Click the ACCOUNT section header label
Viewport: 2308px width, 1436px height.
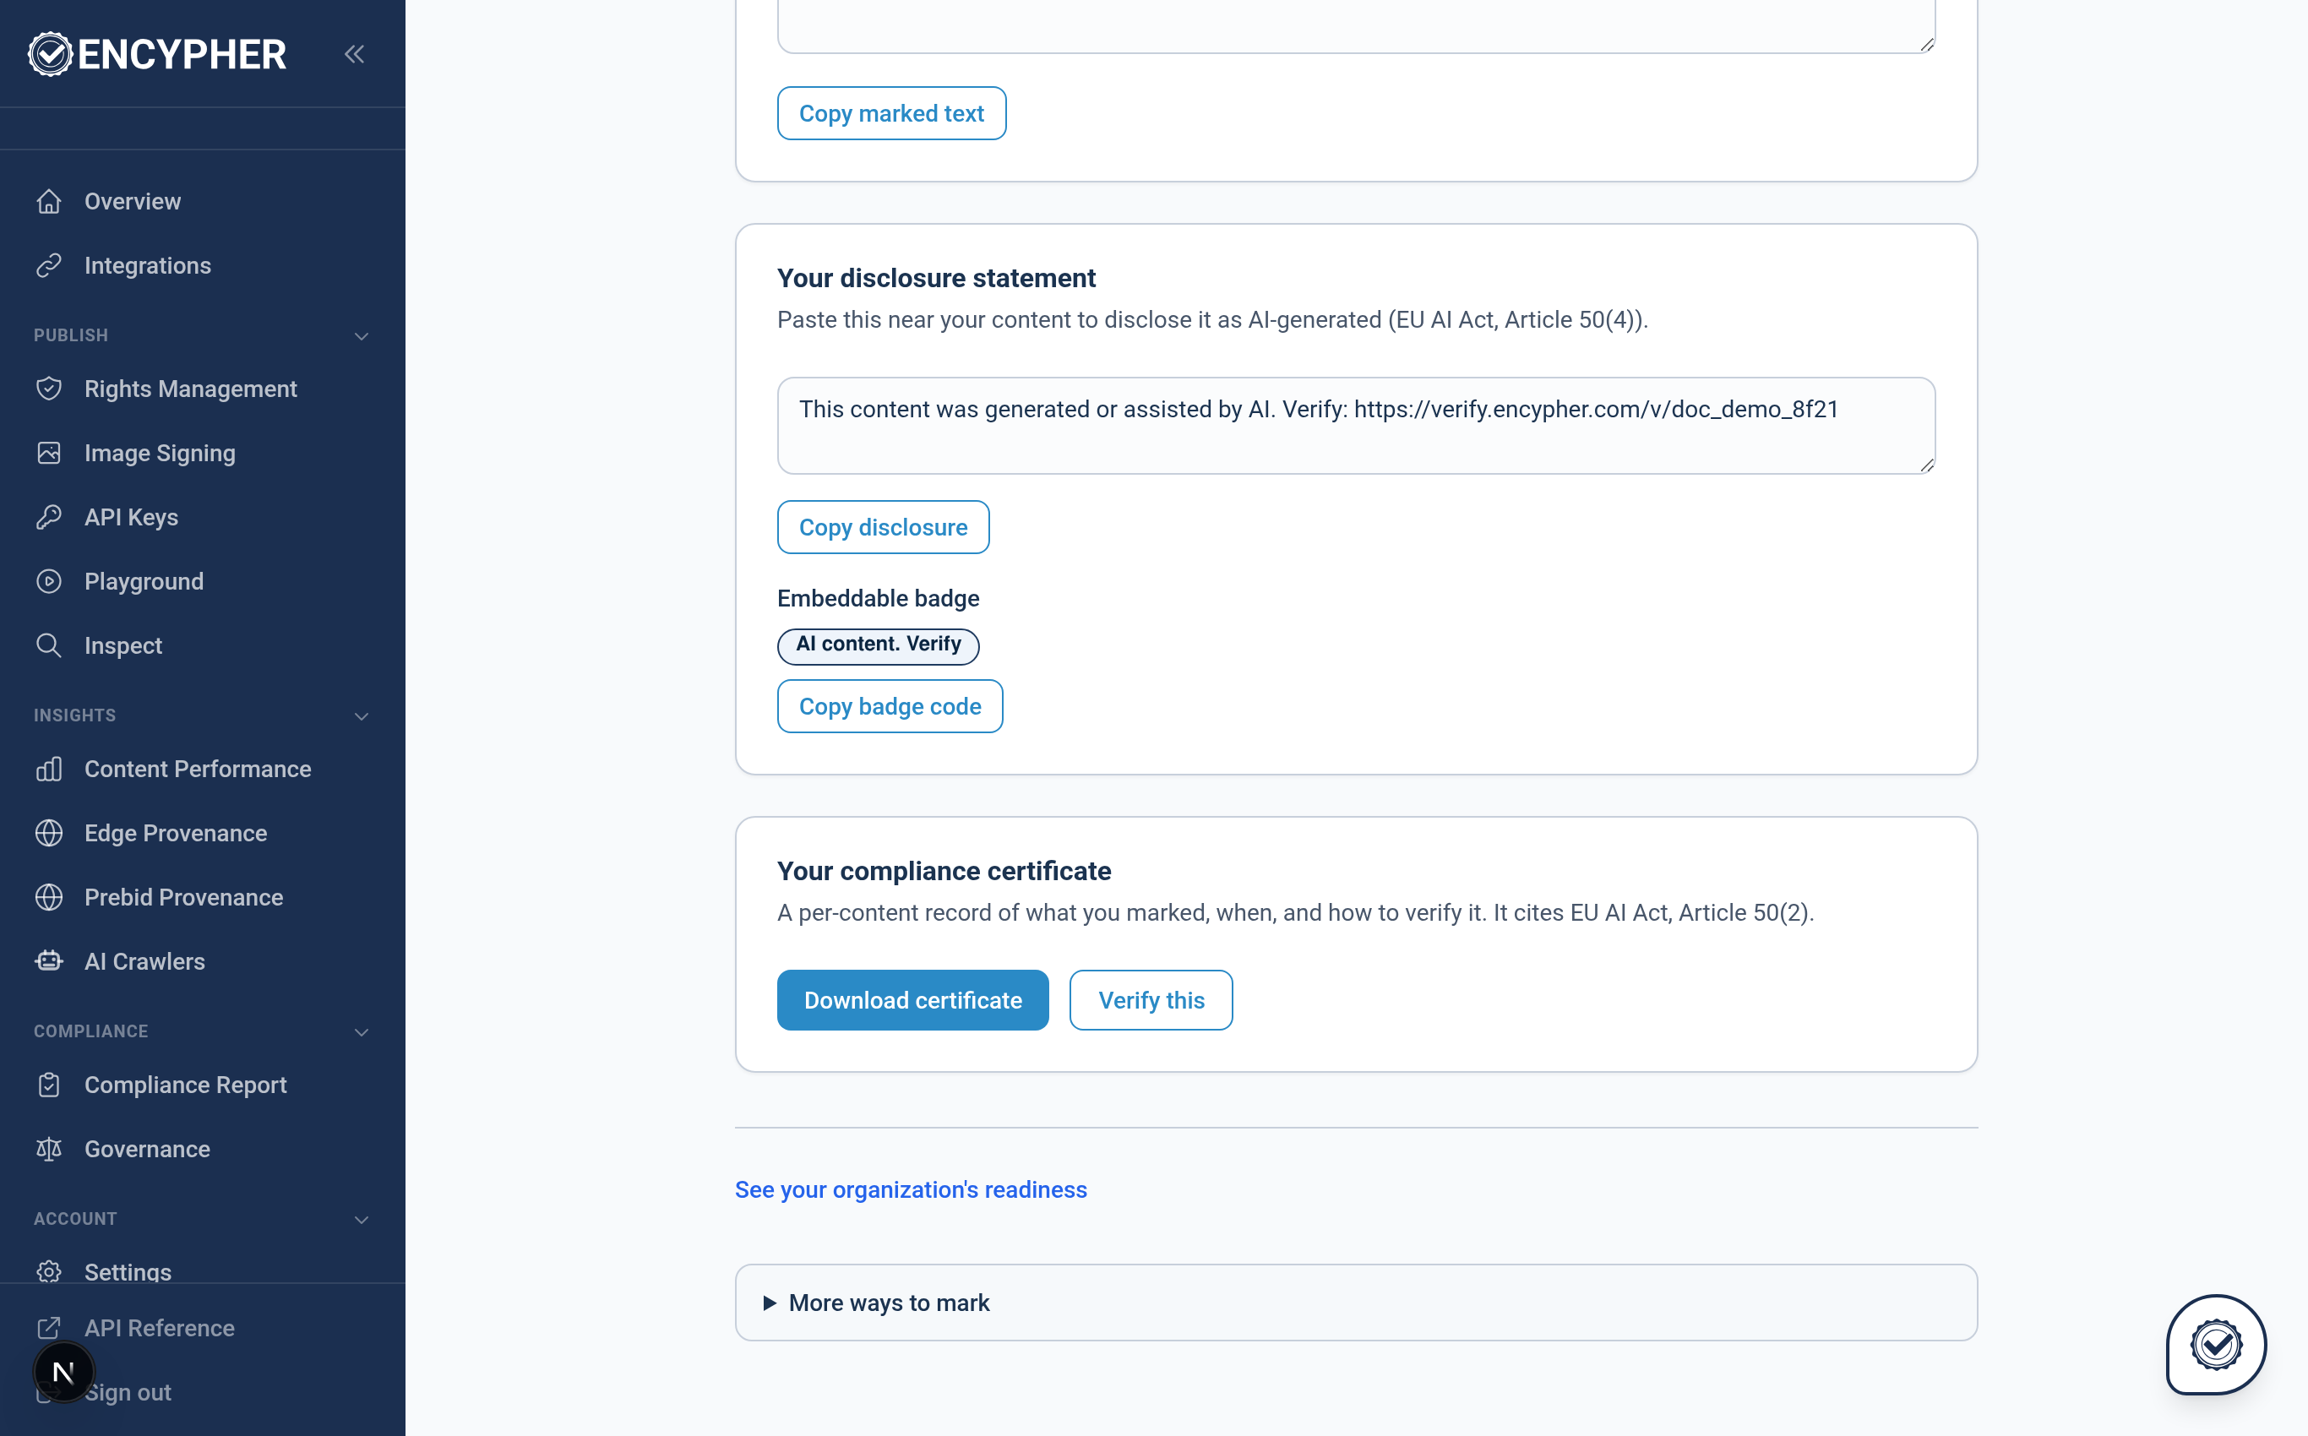tap(75, 1219)
